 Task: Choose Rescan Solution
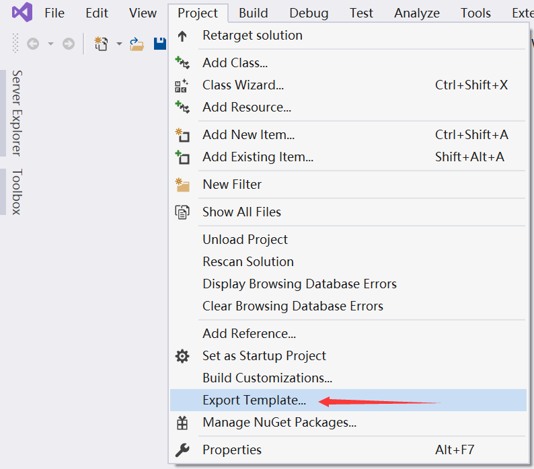pos(348,262)
